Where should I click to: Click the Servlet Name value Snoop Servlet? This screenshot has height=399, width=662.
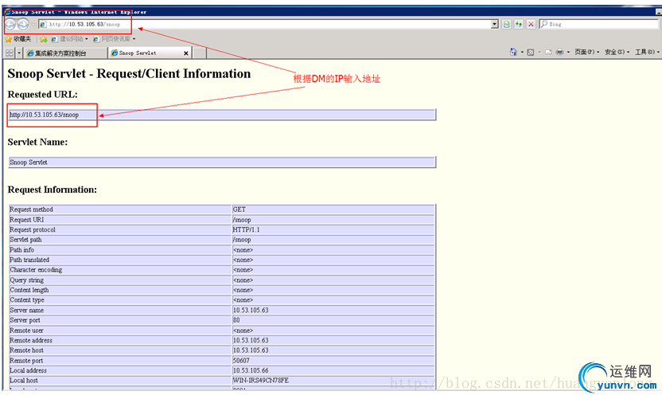29,162
